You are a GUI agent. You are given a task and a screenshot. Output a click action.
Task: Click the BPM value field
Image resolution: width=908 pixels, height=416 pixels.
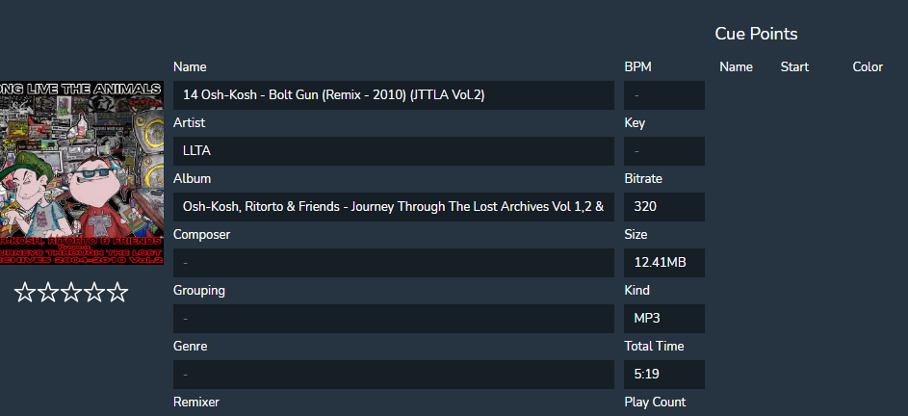[x=664, y=95]
